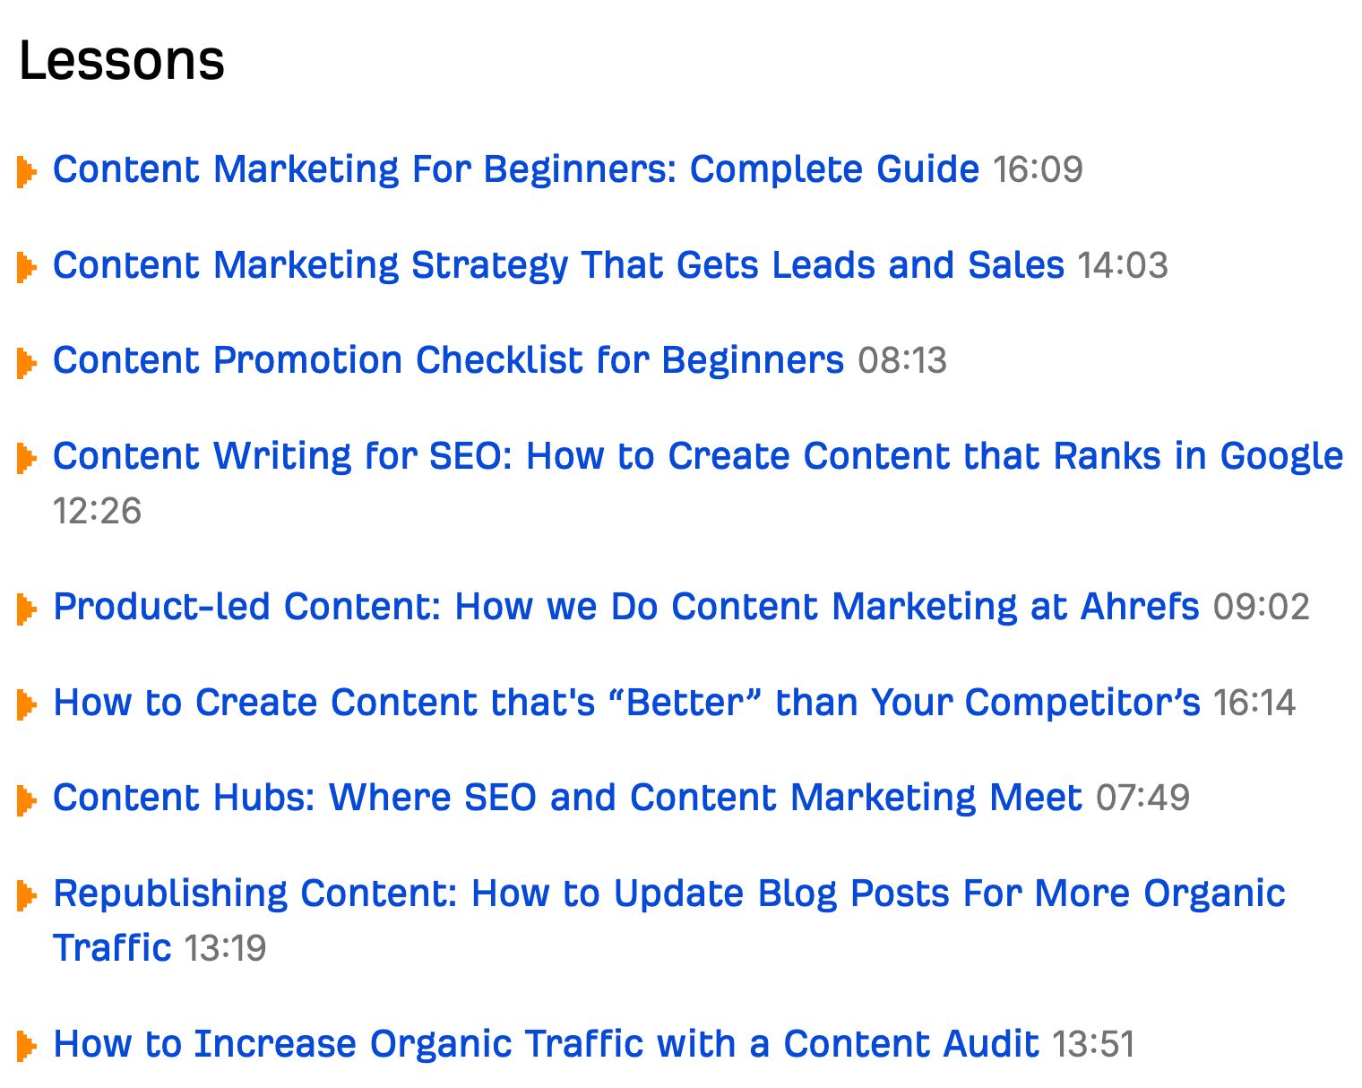The image size is (1362, 1088).
Task: Open Product-led Content: How we Do Content Marketing
Action: (626, 608)
